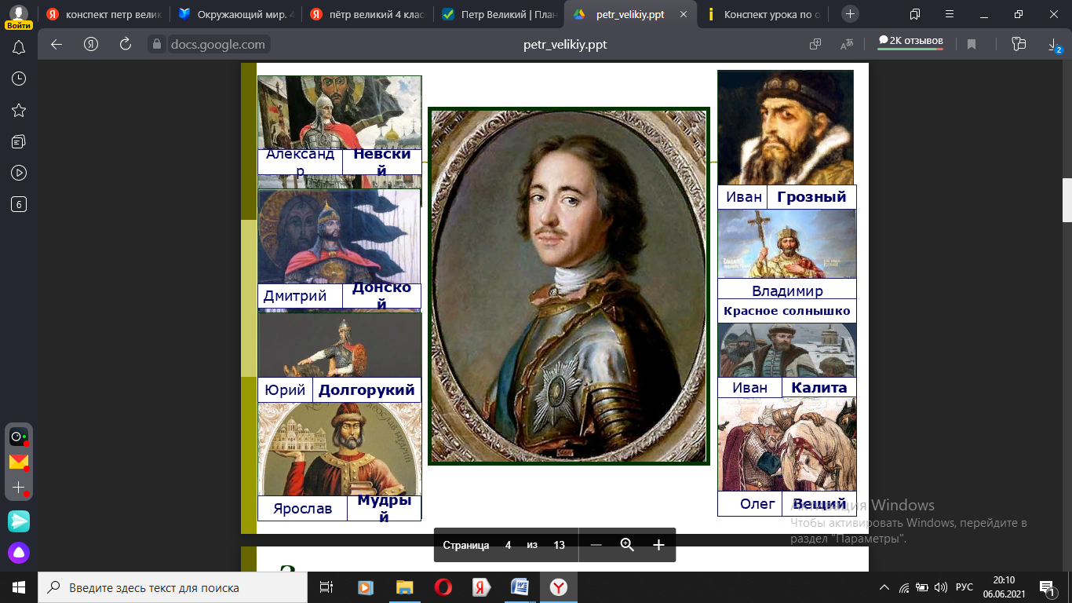Open the notifications bell in sidebar
Image resolution: width=1072 pixels, height=603 pixels.
tap(19, 48)
